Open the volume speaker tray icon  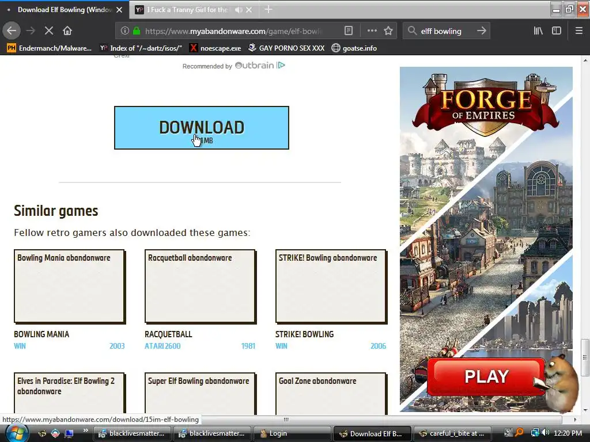click(546, 433)
